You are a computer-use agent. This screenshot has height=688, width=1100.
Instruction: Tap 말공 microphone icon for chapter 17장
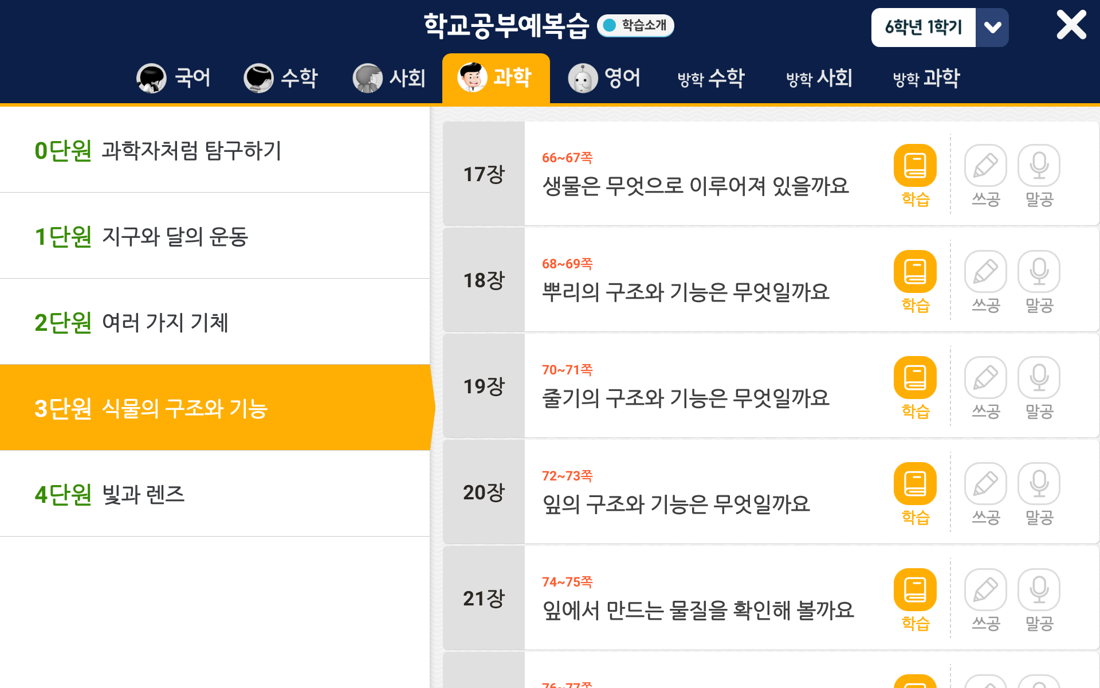pos(1039,166)
